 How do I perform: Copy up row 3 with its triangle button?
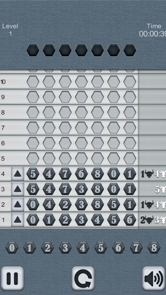[x=17, y=189]
